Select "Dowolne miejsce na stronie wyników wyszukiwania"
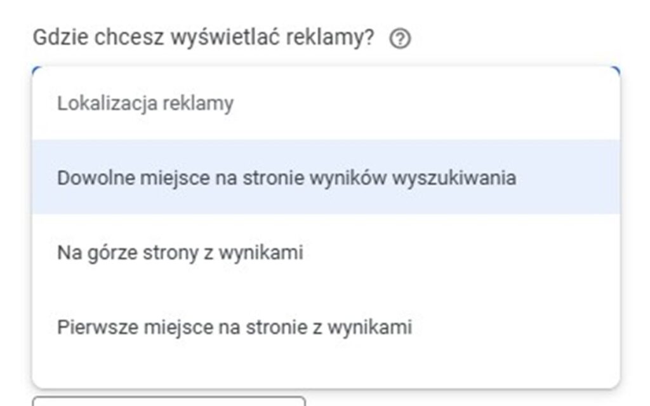 pyautogui.click(x=326, y=177)
